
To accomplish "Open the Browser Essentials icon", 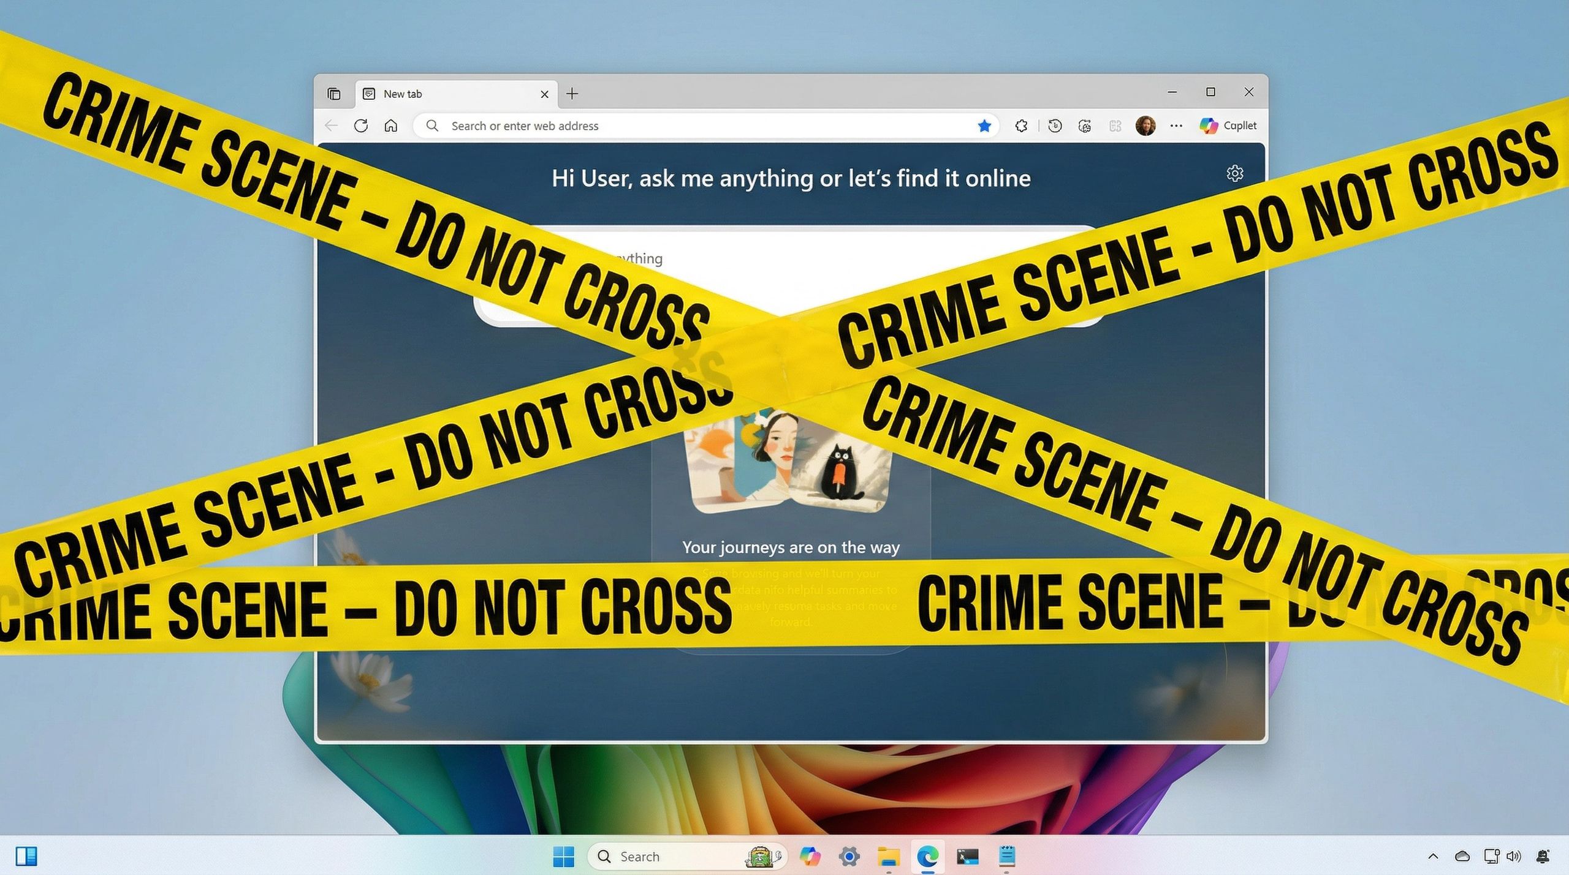I will pos(1085,126).
